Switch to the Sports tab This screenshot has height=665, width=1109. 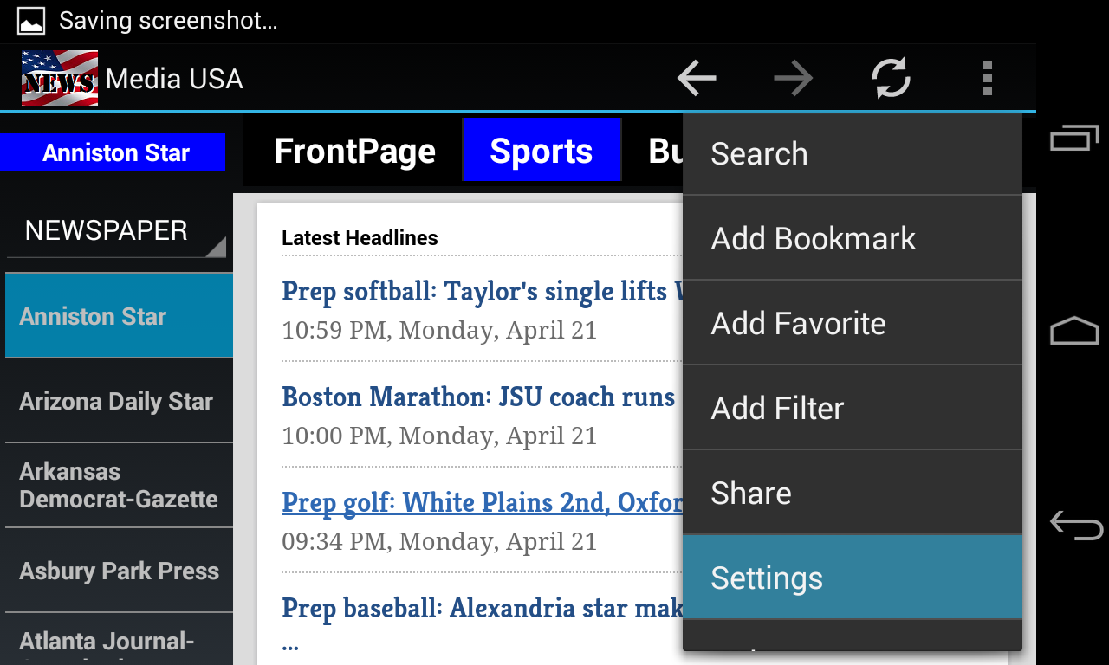click(542, 152)
